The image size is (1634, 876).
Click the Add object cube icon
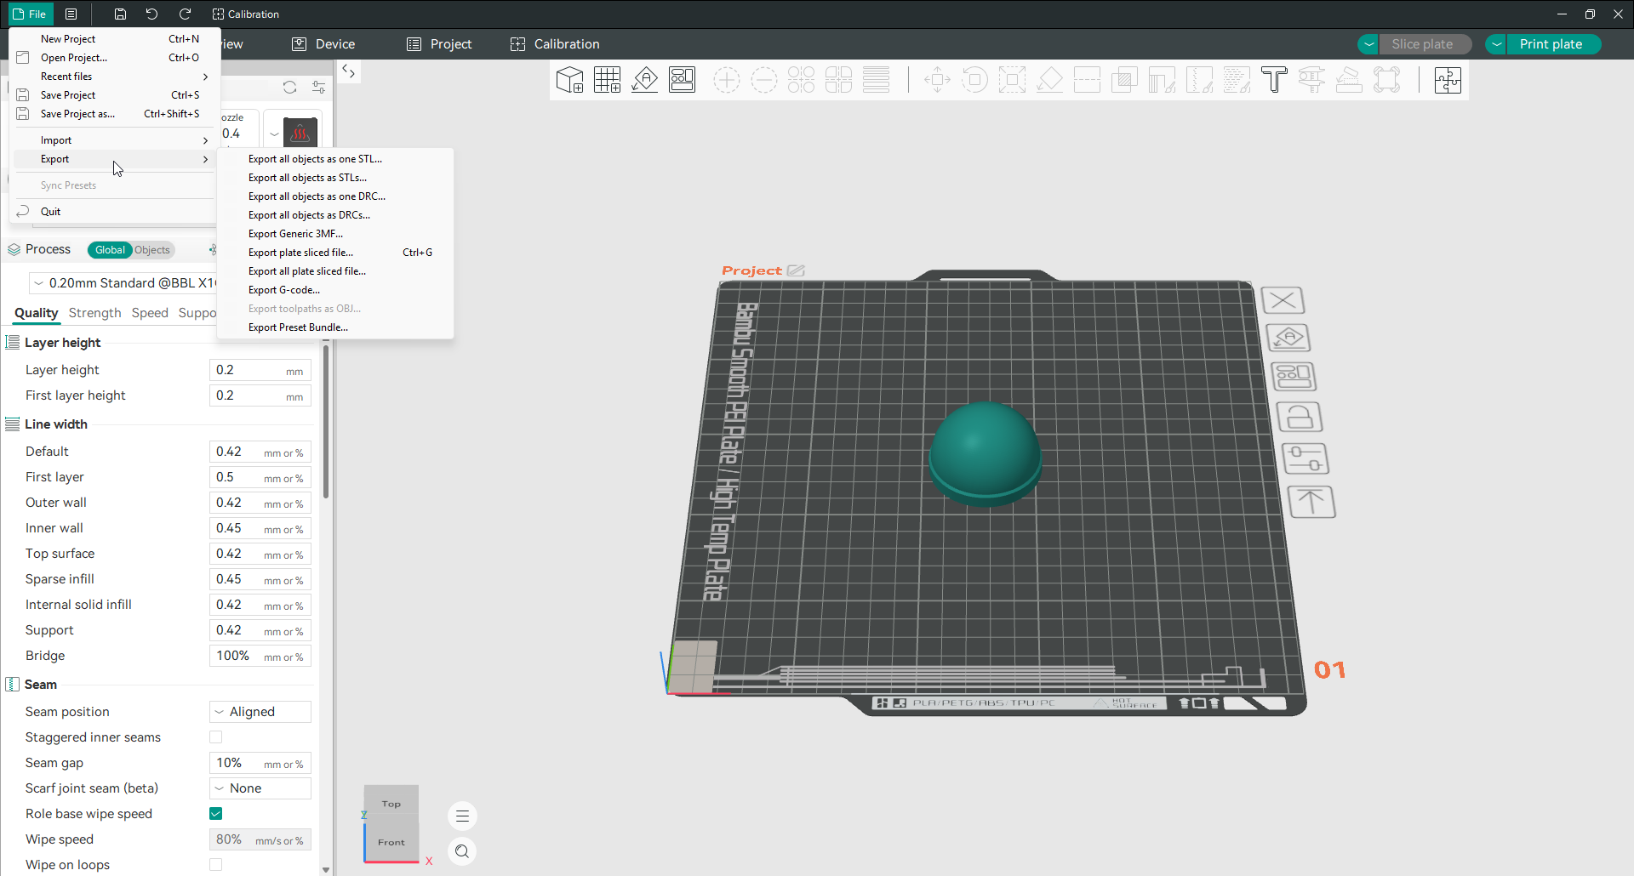[x=569, y=80]
